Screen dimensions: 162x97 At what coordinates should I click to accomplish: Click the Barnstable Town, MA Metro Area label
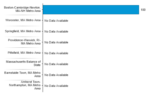(x=22, y=74)
